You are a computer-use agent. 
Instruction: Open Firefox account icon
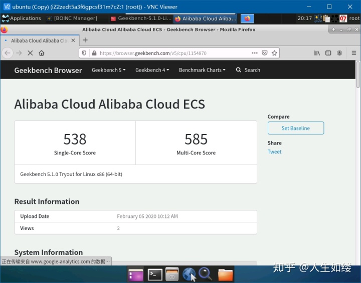pos(339,53)
